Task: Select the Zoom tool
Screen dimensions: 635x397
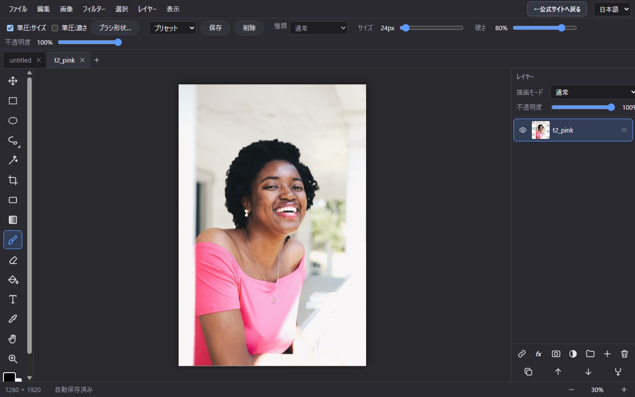Action: [x=13, y=359]
